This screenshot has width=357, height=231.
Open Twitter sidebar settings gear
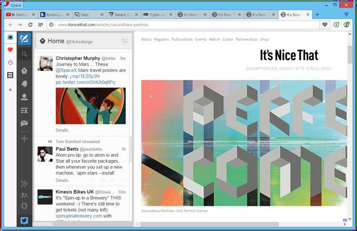click(x=24, y=206)
